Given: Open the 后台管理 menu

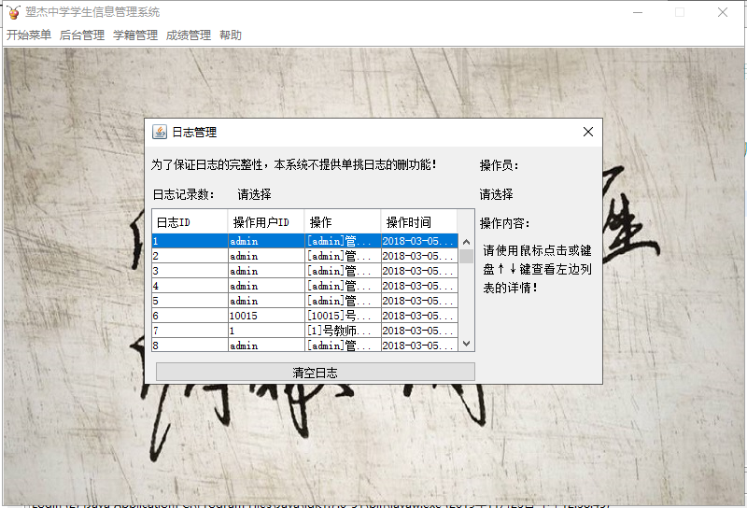Looking at the screenshot, I should point(82,35).
